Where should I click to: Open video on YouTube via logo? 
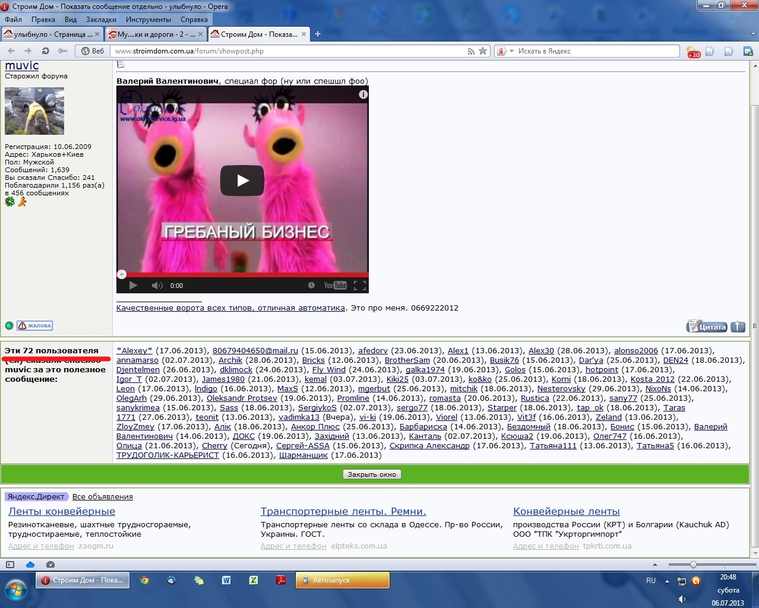click(x=335, y=286)
